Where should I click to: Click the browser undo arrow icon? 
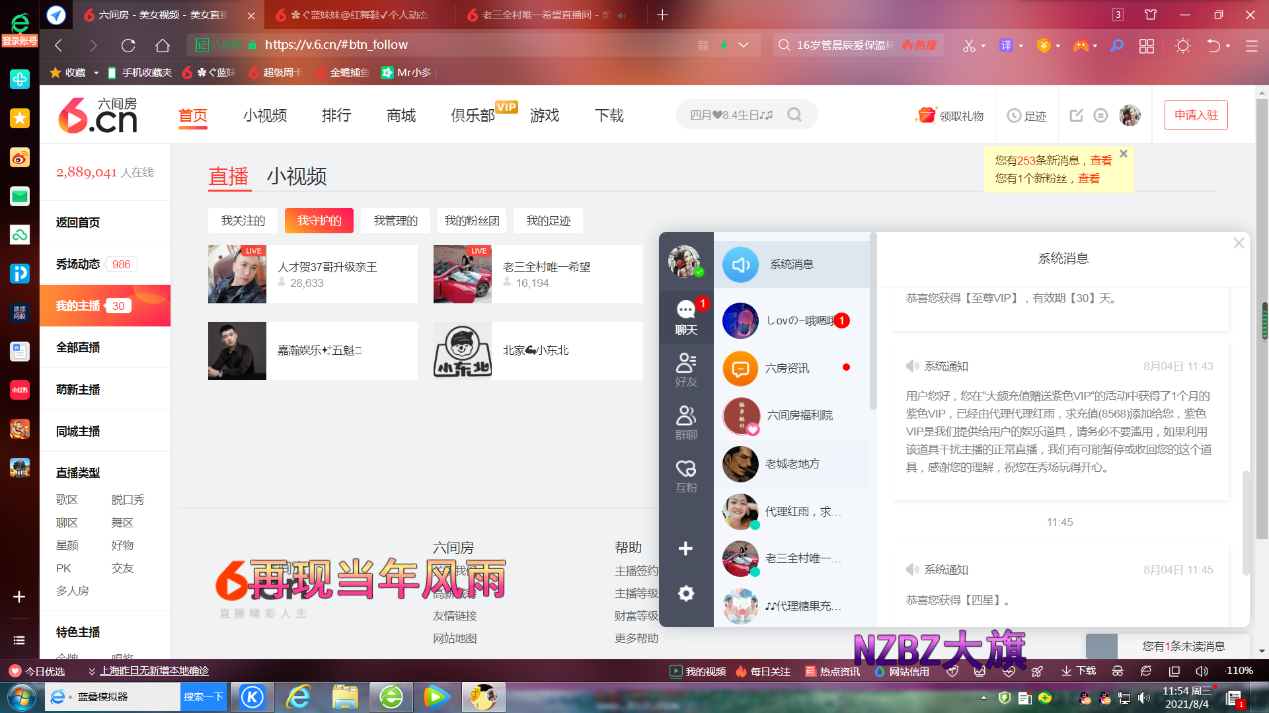coord(1213,46)
